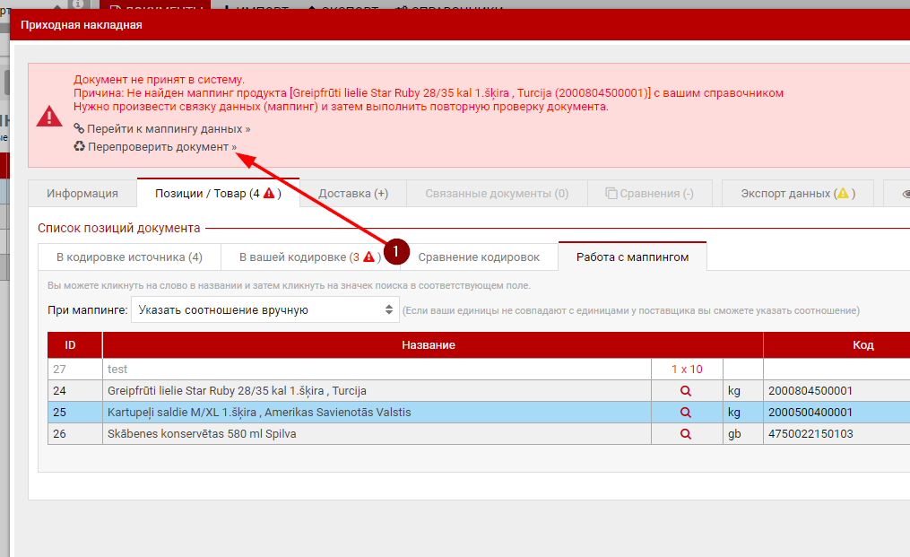Open В вашей кодировке subtab

click(309, 257)
